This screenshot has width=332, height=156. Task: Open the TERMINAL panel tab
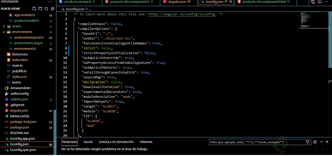146,142
